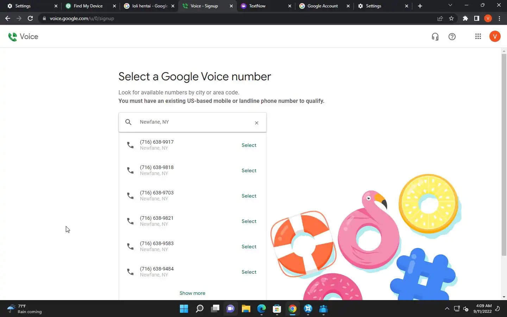Viewport: 507px width, 317px height.
Task: Click the search magnifier icon in number search
Action: [129, 122]
